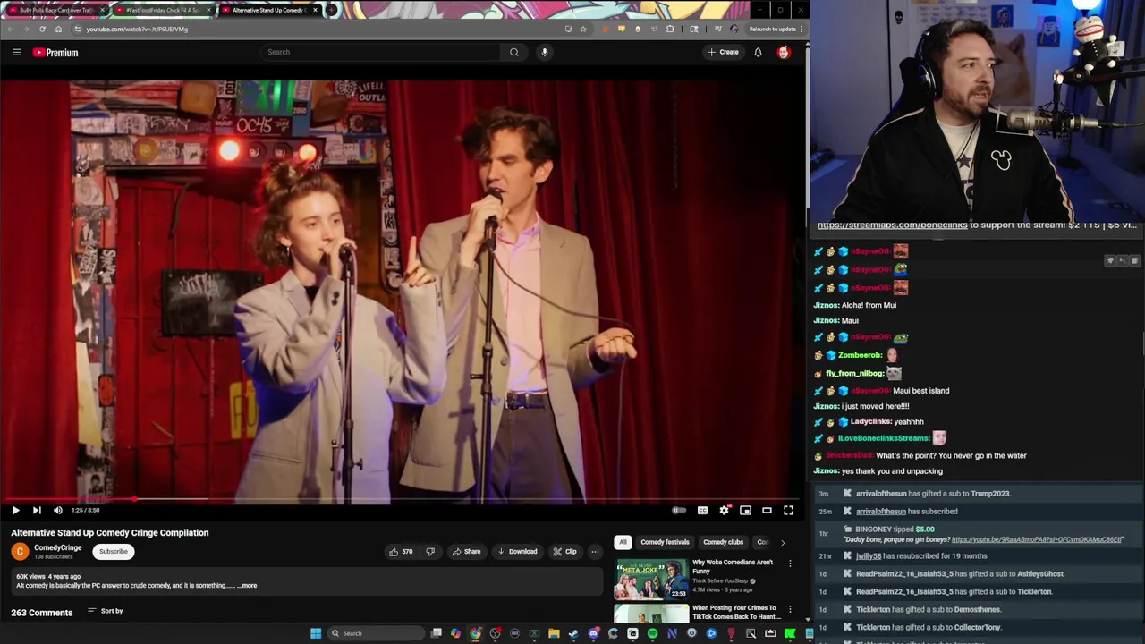The image size is (1145, 644).
Task: Share the video
Action: tap(466, 551)
